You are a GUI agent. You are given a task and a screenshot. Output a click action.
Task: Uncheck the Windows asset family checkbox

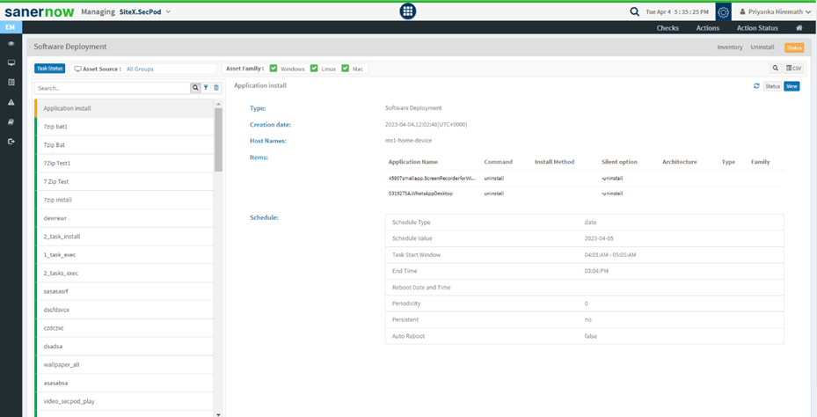tap(273, 69)
